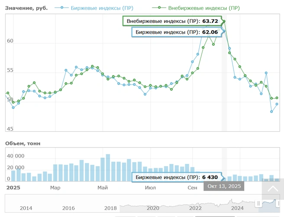Click the scroll-to-top chevron button
The image size is (284, 217).
pos(273,189)
